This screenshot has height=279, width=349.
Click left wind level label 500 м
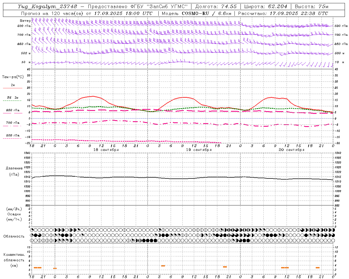click(26, 53)
